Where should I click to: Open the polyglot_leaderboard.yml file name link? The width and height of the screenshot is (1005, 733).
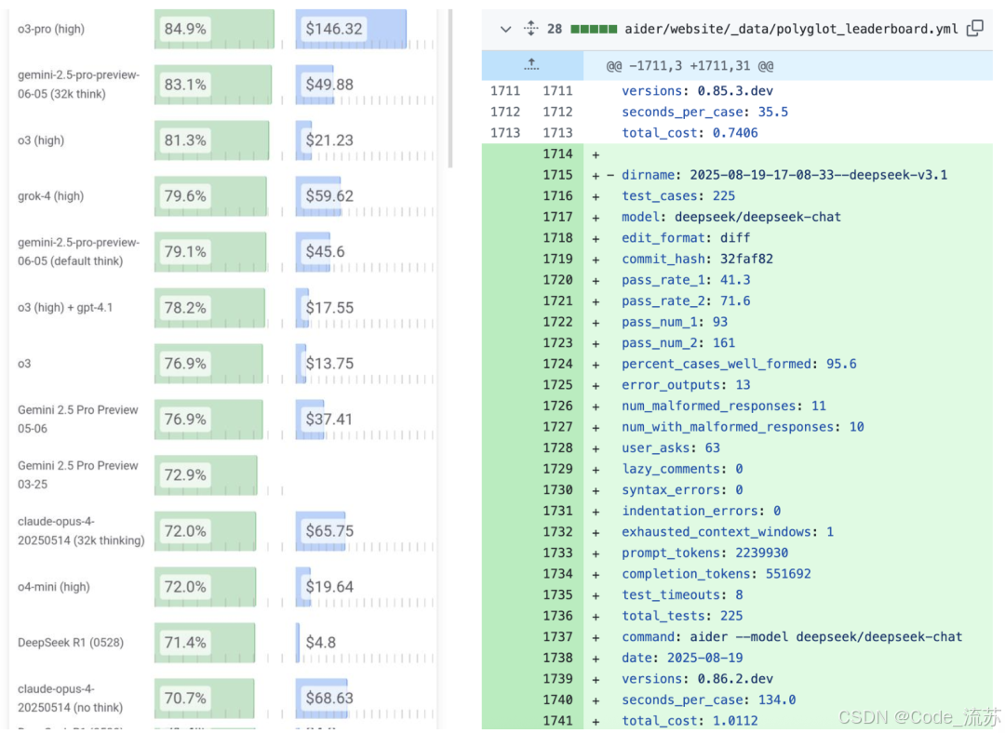791,29
